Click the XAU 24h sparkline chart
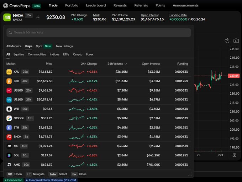242x182 pixels. (77, 72)
